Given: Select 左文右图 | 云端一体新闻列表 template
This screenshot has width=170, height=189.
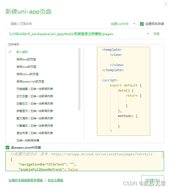Looking at the screenshot, I should [35, 96].
